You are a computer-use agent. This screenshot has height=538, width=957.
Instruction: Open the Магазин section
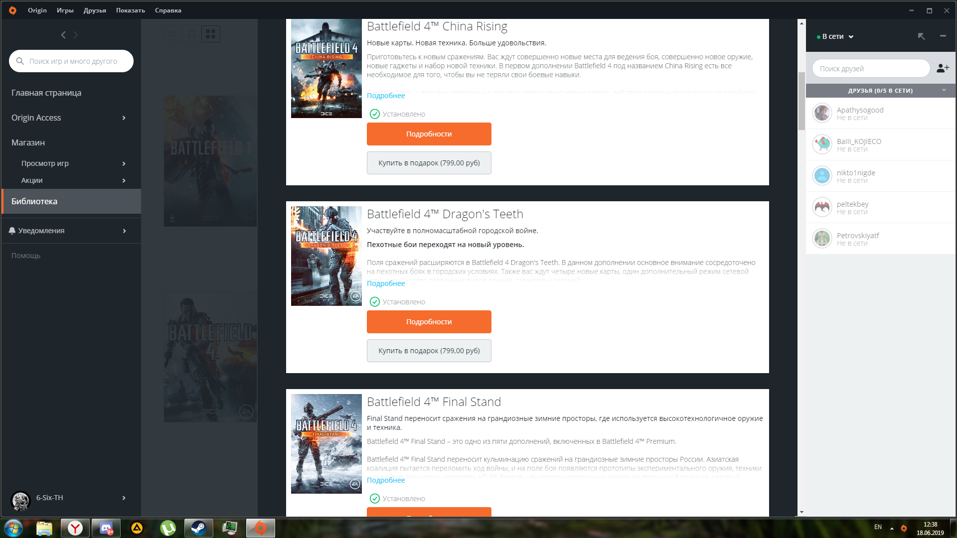point(28,142)
